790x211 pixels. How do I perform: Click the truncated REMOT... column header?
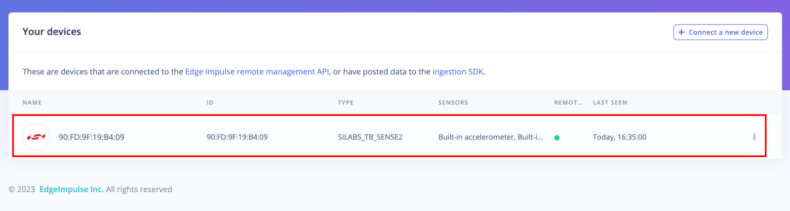click(x=568, y=103)
